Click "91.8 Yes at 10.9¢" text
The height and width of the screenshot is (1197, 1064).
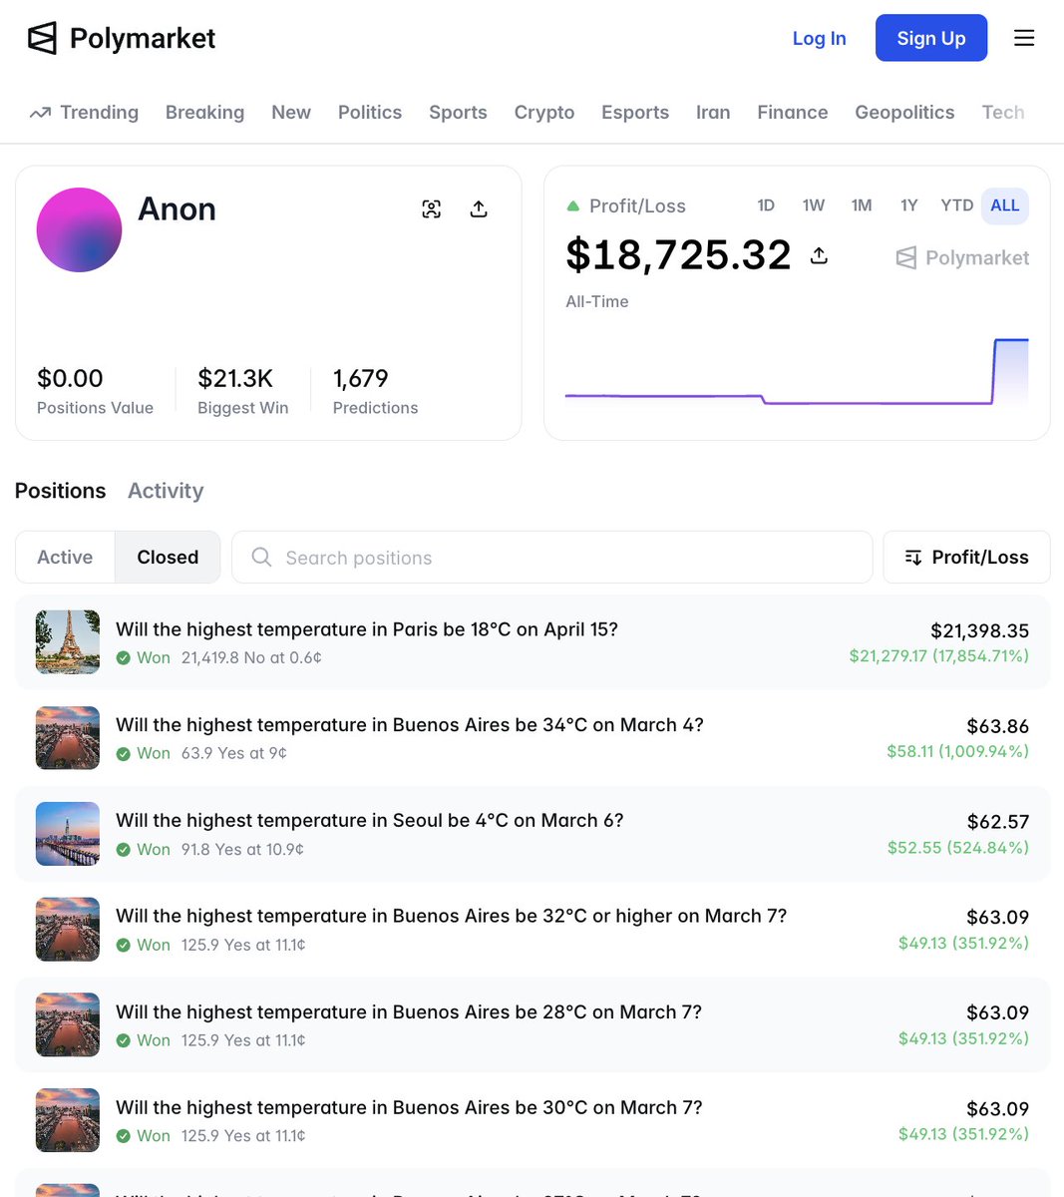pyautogui.click(x=242, y=850)
